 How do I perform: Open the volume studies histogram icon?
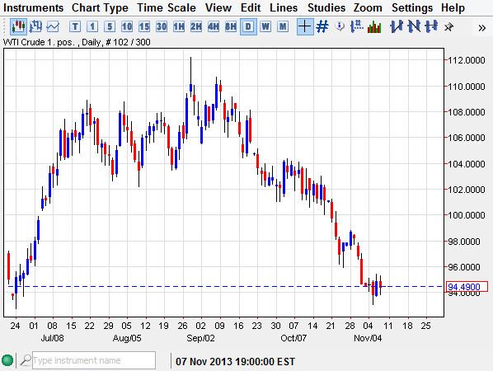point(374,26)
